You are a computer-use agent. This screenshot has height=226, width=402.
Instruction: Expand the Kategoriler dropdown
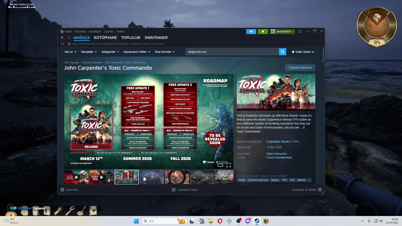tap(110, 52)
